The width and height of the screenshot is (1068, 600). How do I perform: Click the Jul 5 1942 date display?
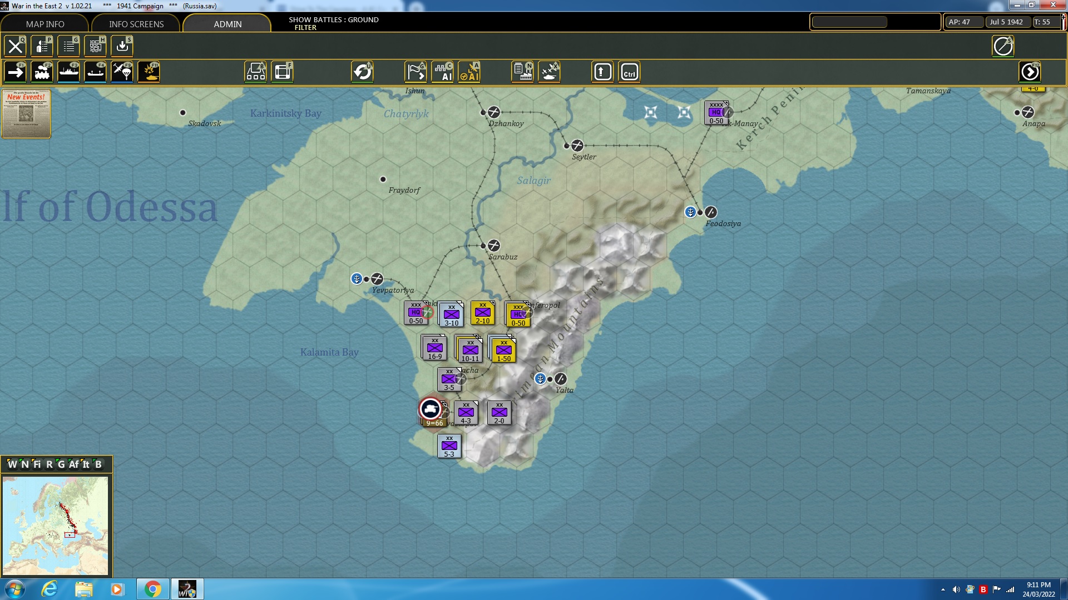click(1007, 22)
